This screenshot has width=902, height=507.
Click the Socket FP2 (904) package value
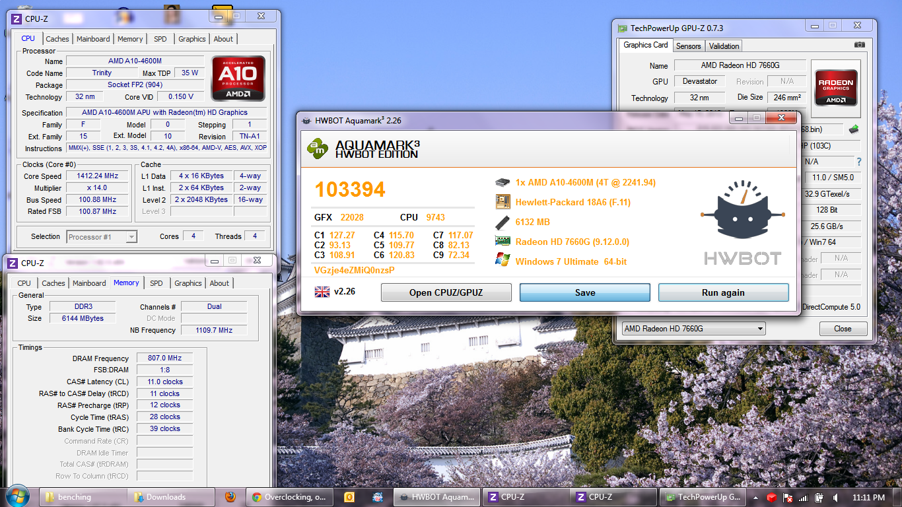click(x=135, y=84)
